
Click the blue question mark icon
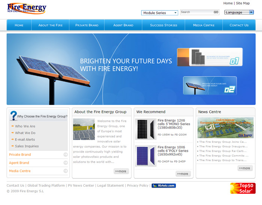coord(13,115)
